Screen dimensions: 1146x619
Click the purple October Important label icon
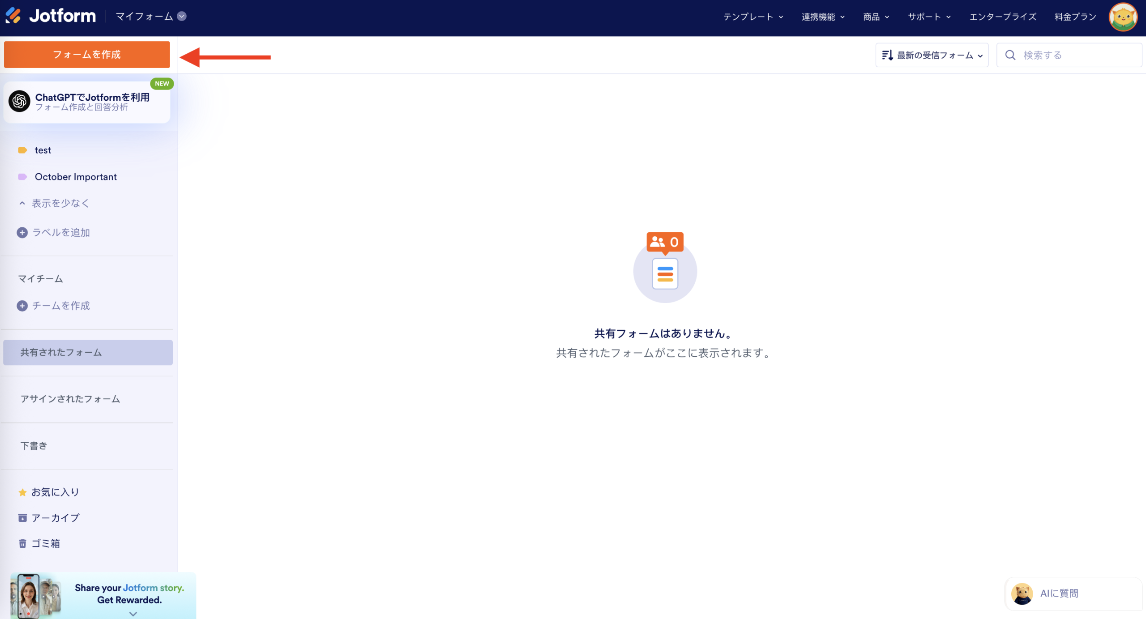tap(23, 176)
